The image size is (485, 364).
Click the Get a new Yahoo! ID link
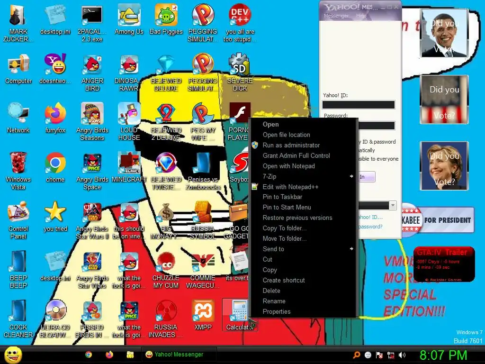tap(370, 217)
